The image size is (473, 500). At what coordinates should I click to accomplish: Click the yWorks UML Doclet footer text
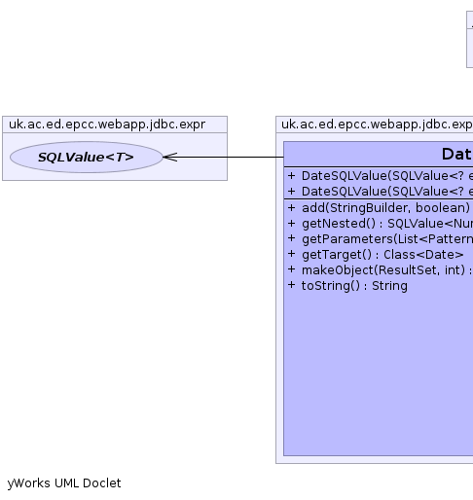(64, 483)
